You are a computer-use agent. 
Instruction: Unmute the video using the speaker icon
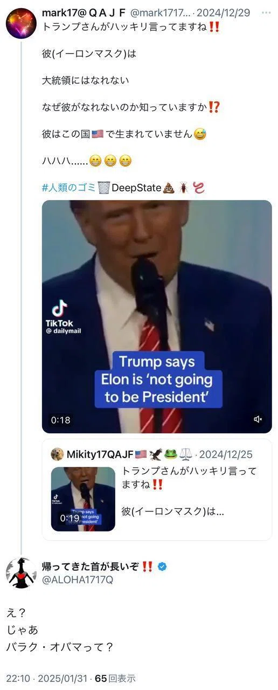pyautogui.click(x=258, y=419)
